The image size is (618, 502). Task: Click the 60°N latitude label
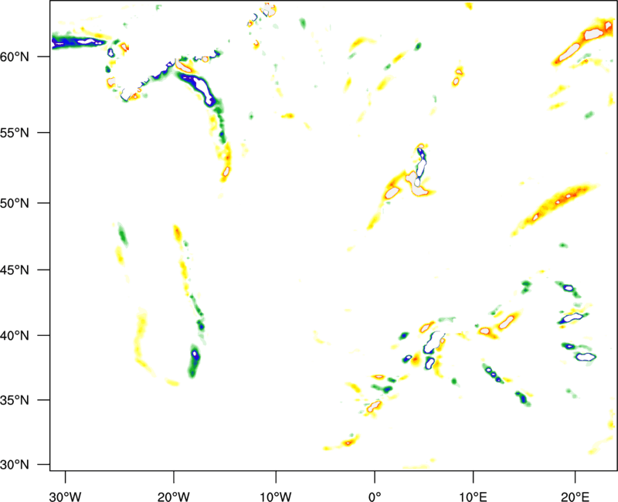coord(15,56)
